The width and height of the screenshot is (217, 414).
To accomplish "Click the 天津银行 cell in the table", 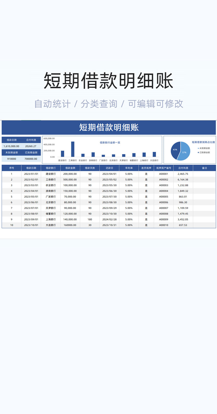I will tap(51, 208).
